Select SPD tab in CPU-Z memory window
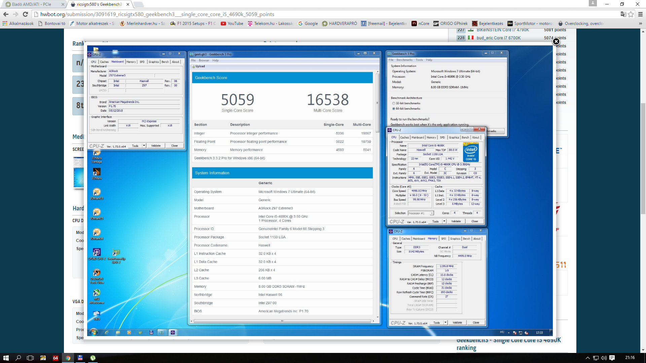646x363 pixels. point(443,239)
